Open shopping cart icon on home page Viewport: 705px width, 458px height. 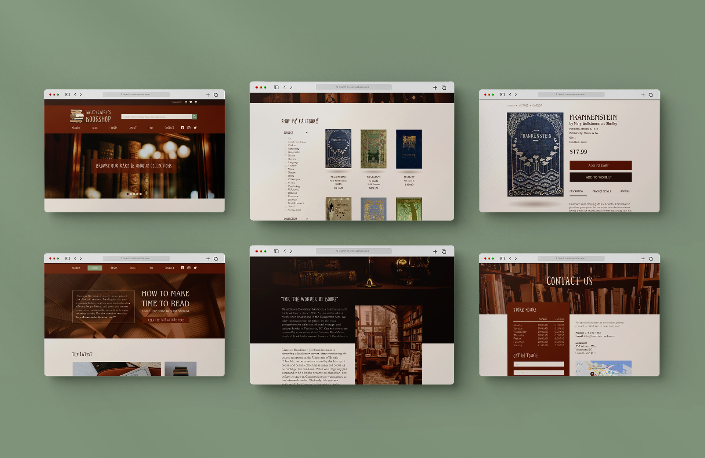[x=196, y=102]
